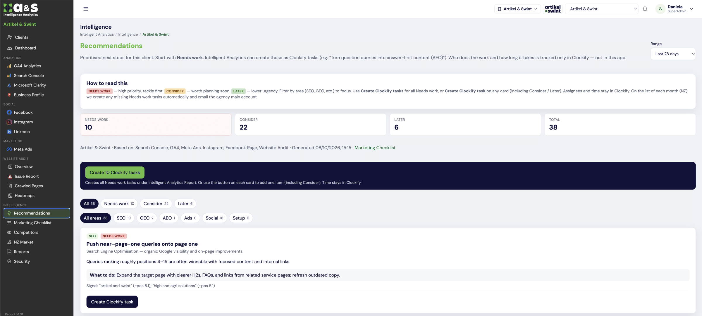The height and width of the screenshot is (316, 702).
Task: Filter area by AEO 1
Action: [168, 218]
